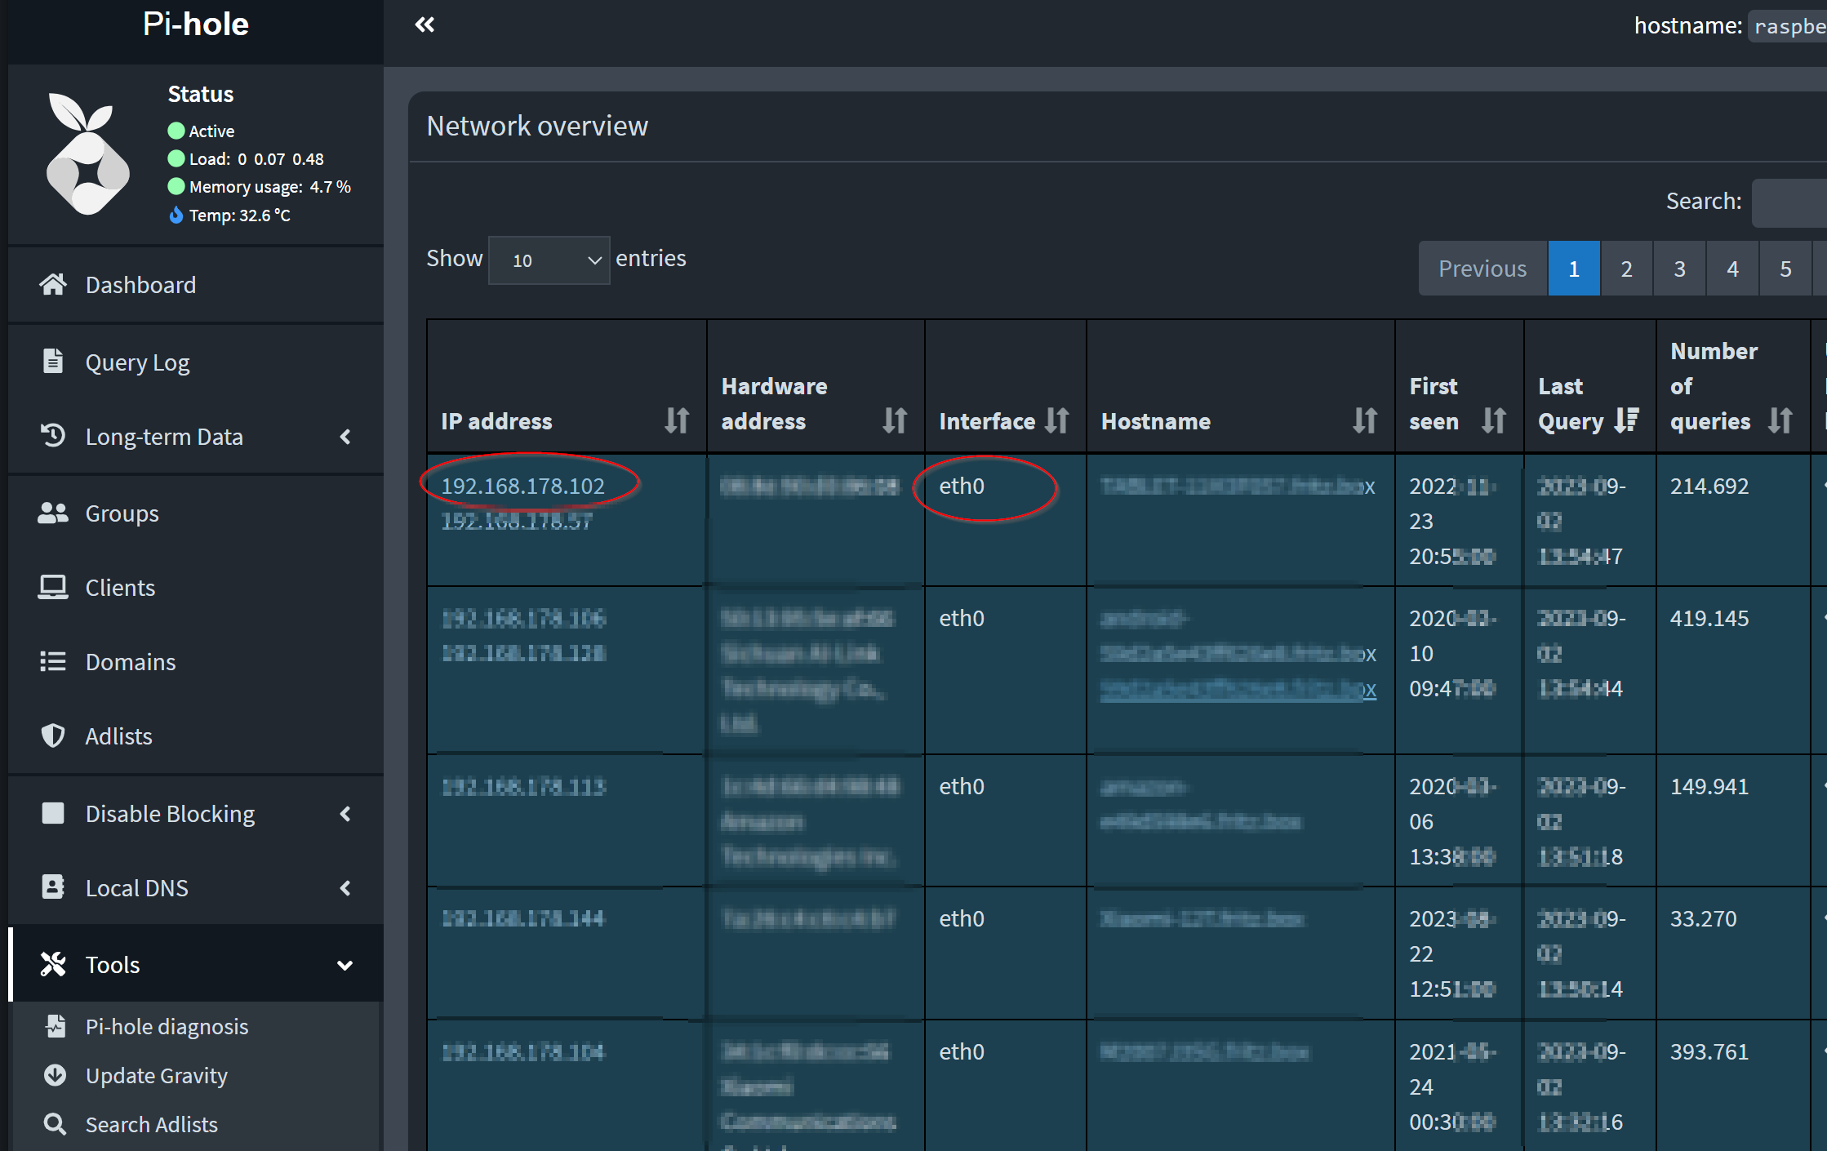Screen dimensions: 1827x1151
Task: Click the Tools wrench icon
Action: 53,964
